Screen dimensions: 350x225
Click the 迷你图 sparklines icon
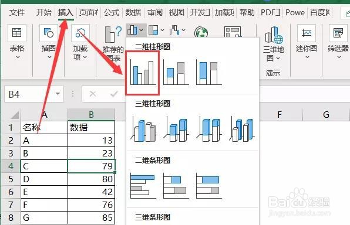click(307, 33)
